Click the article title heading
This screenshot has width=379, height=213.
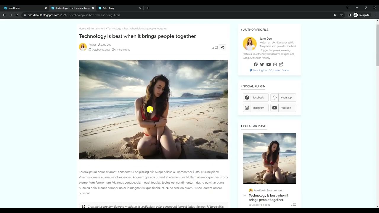tap(137, 36)
